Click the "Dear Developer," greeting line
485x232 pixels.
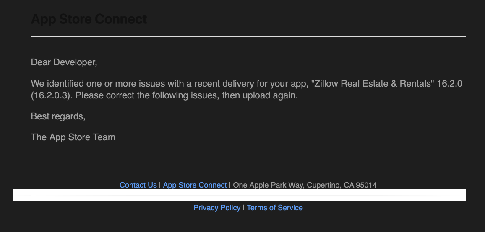point(64,62)
